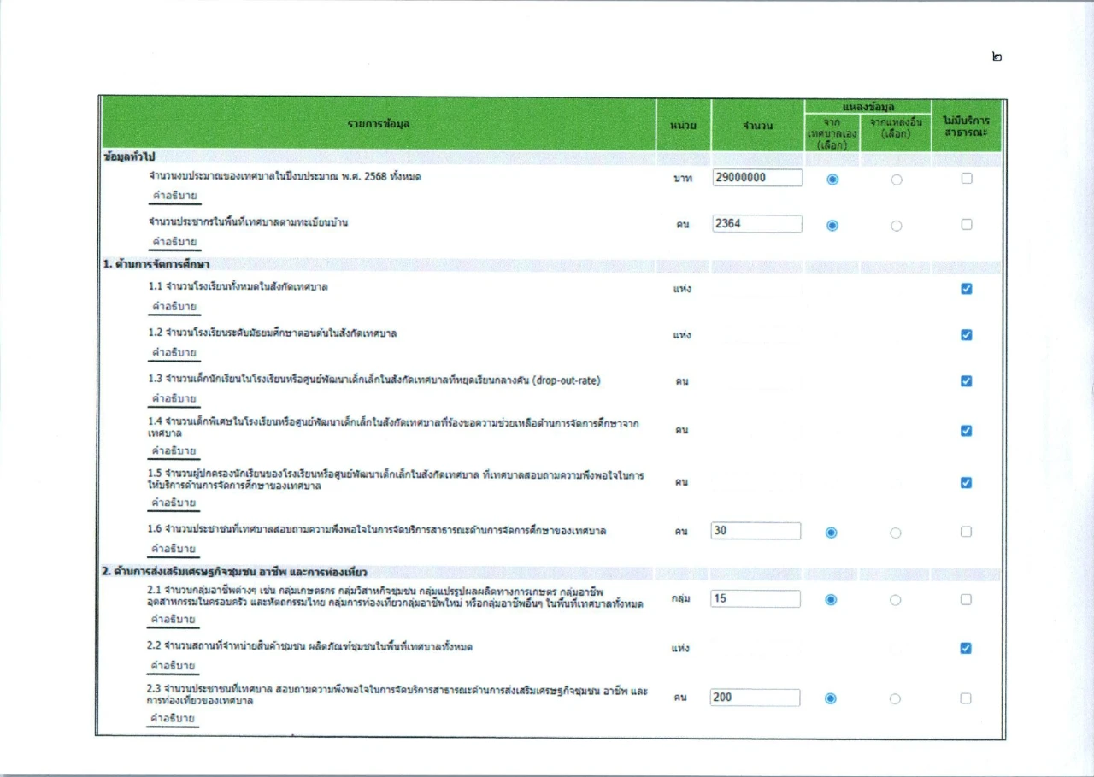
Task: Click the budget amount field showing 29000000
Action: (757, 178)
